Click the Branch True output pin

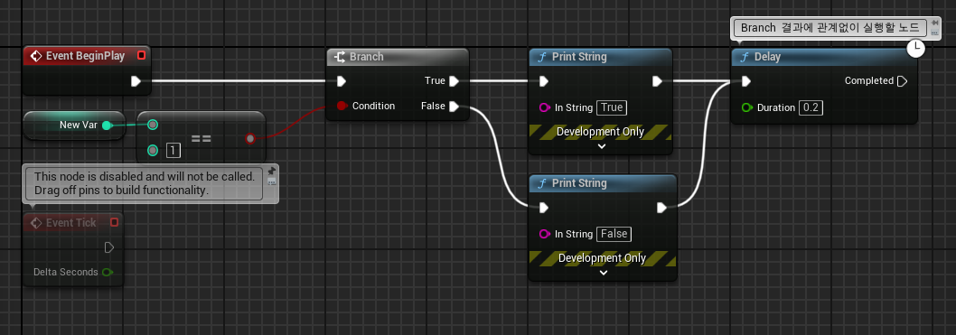pos(454,80)
